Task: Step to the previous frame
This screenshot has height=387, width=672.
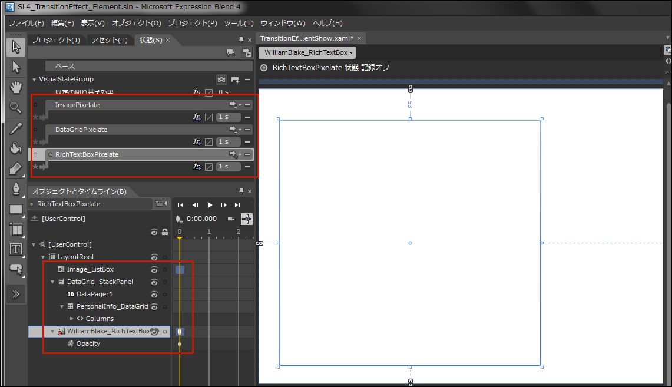Action: pos(196,205)
